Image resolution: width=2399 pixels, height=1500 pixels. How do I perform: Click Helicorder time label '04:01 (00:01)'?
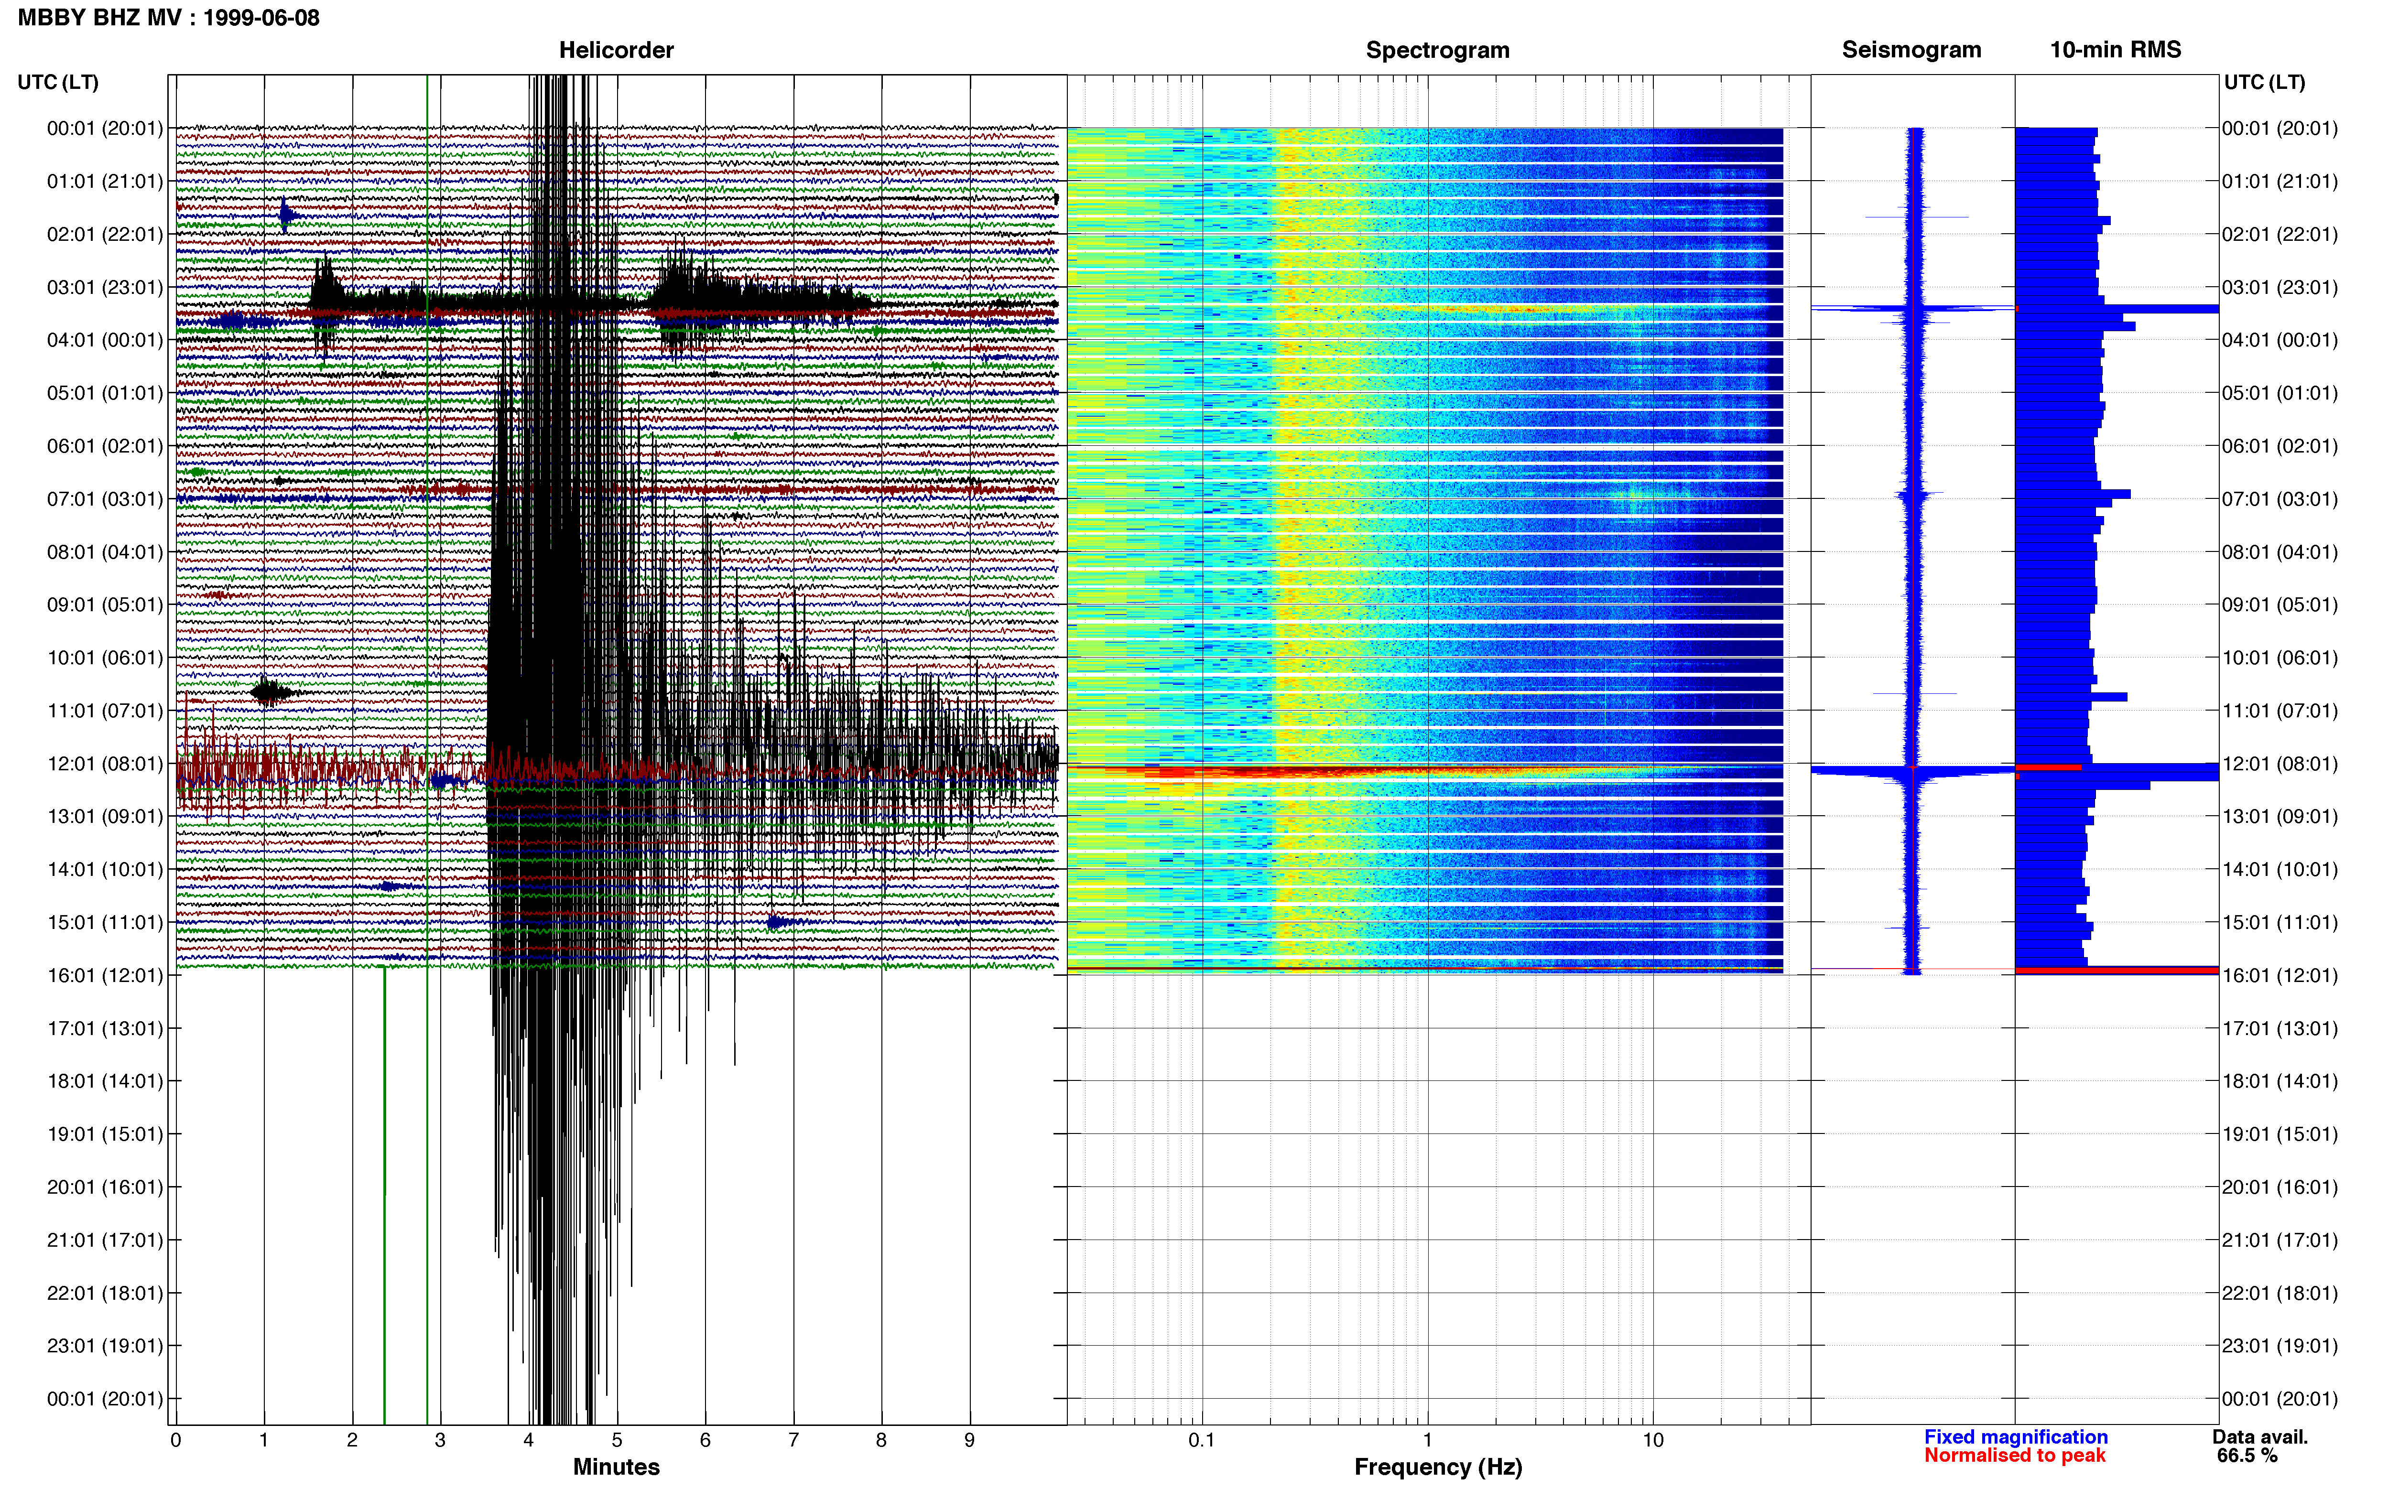[x=104, y=340]
